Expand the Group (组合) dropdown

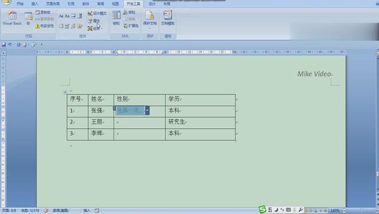[x=95, y=28]
